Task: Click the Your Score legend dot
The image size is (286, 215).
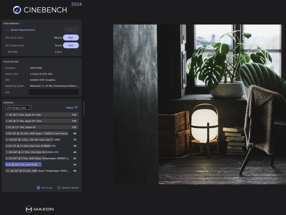Action: (x=38, y=188)
